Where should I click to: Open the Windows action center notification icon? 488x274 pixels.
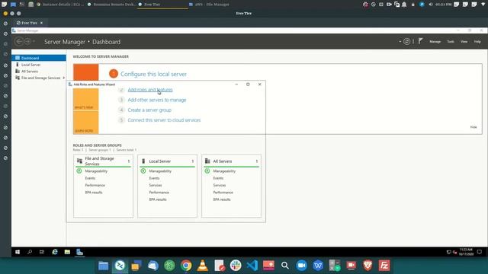(x=480, y=252)
